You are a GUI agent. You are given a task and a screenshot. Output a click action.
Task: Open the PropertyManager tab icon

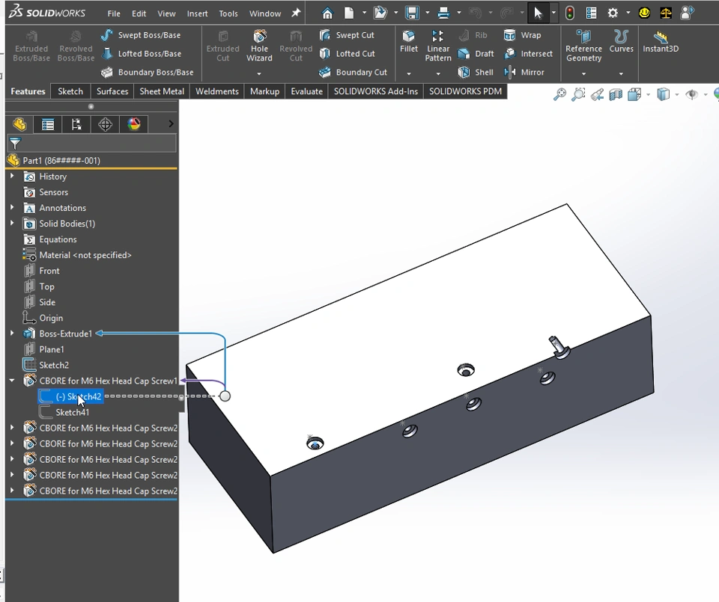[x=48, y=124]
